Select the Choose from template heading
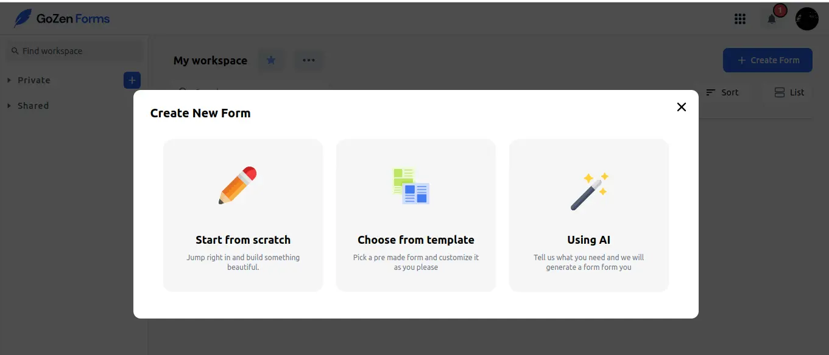Screen dimensions: 829x355 pos(416,240)
